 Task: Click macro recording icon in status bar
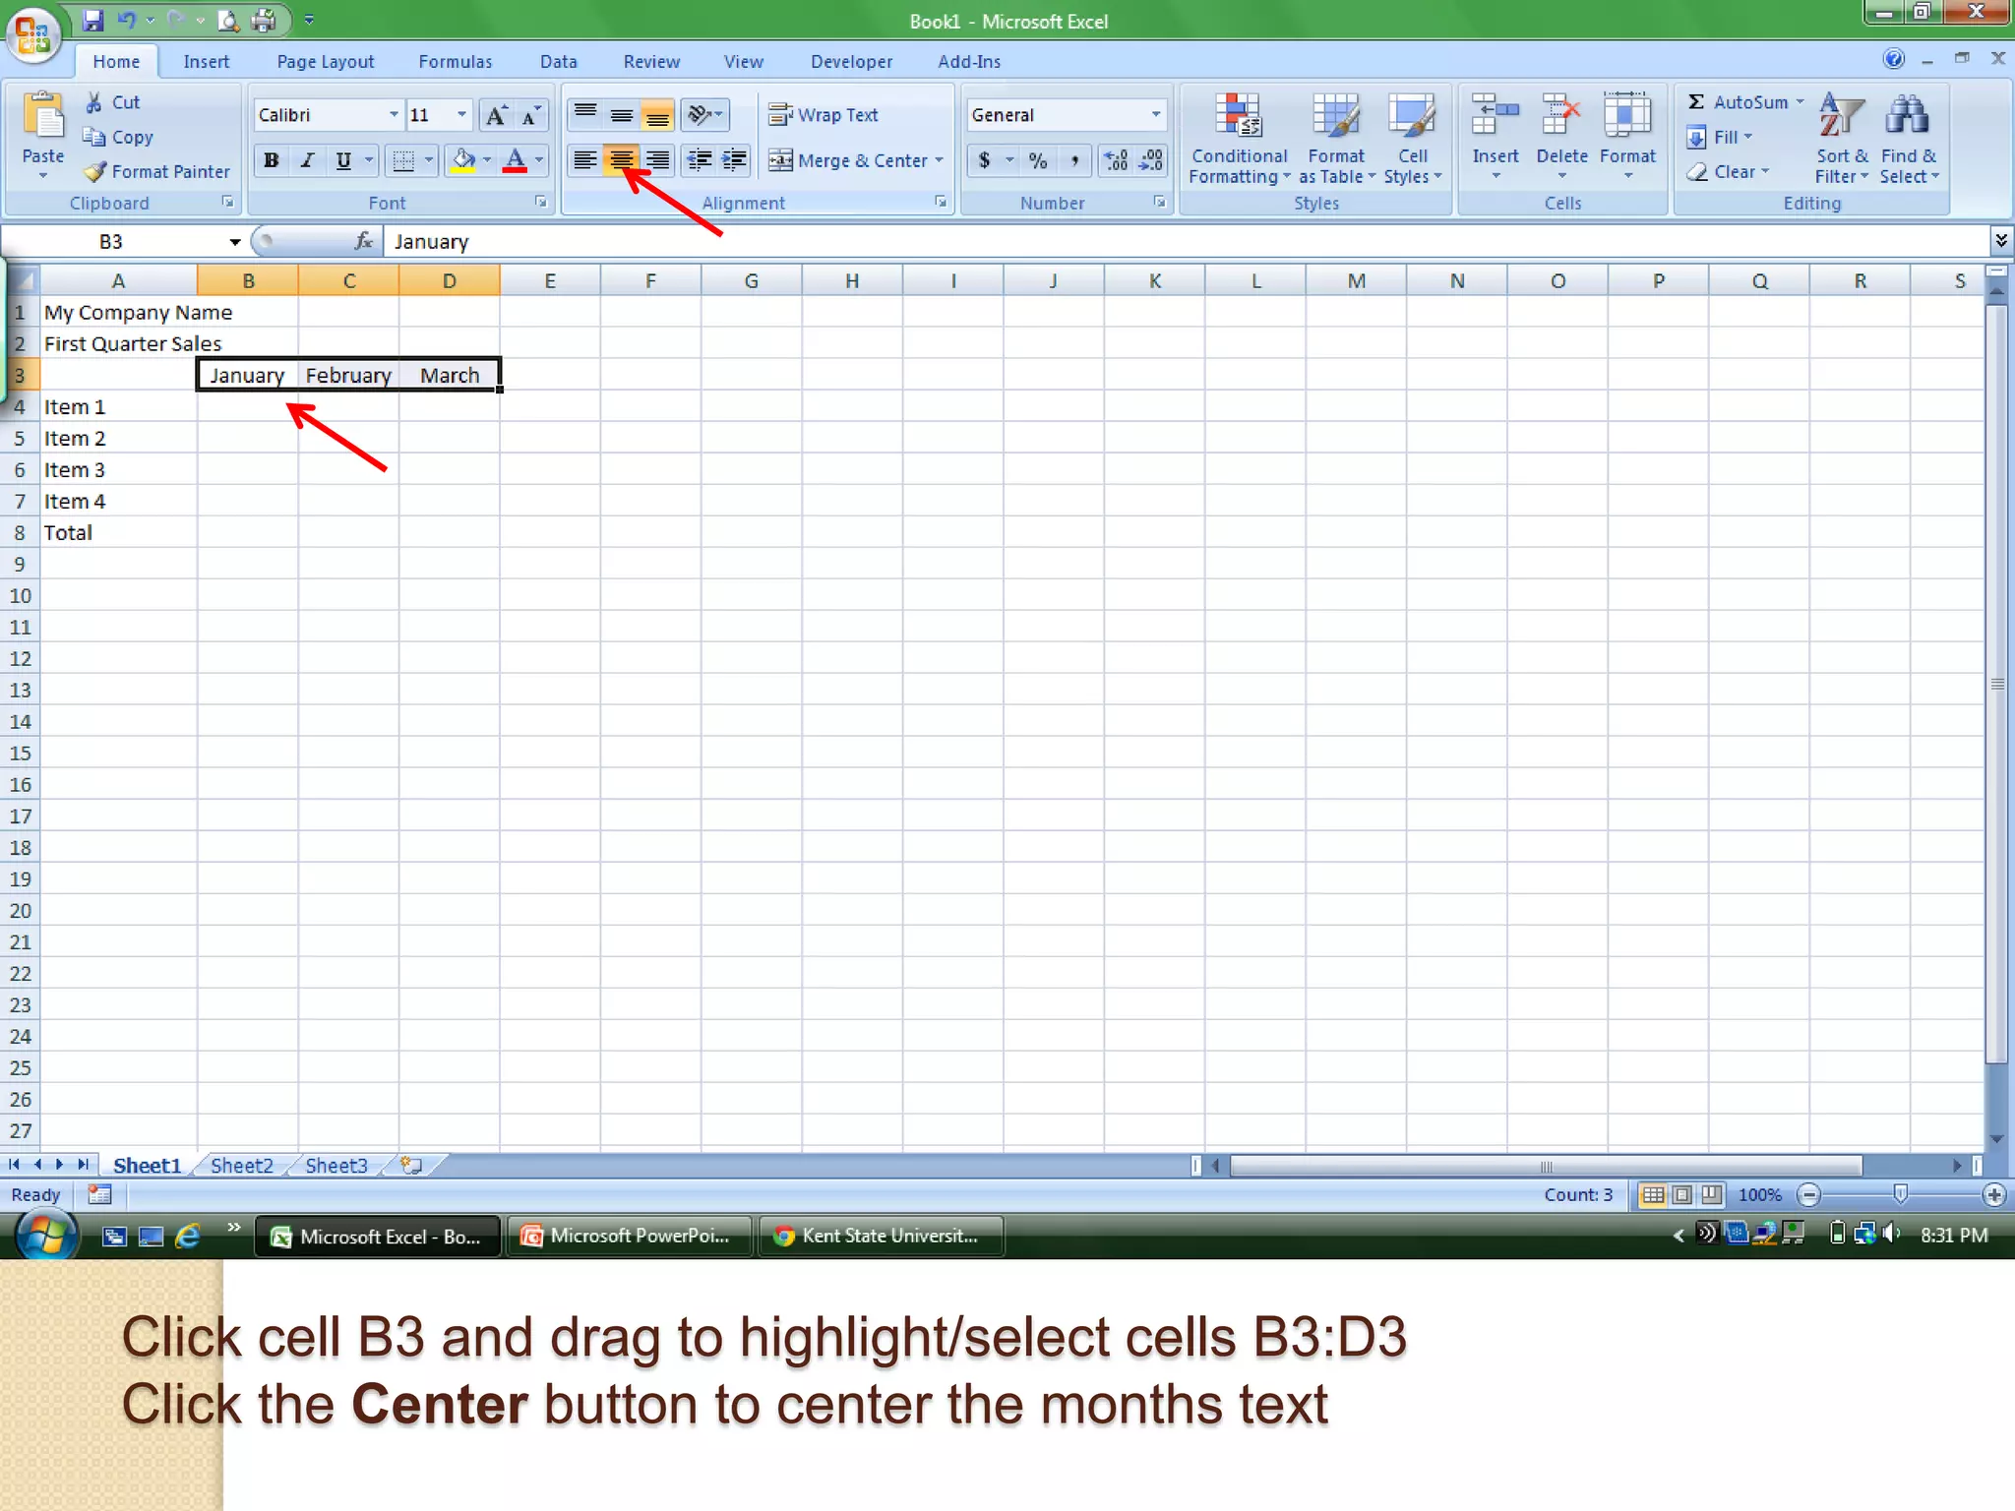click(99, 1194)
